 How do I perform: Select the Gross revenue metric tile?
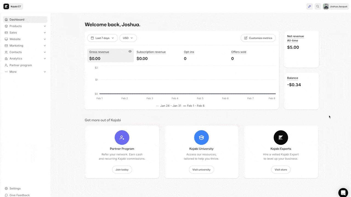pyautogui.click(x=111, y=55)
